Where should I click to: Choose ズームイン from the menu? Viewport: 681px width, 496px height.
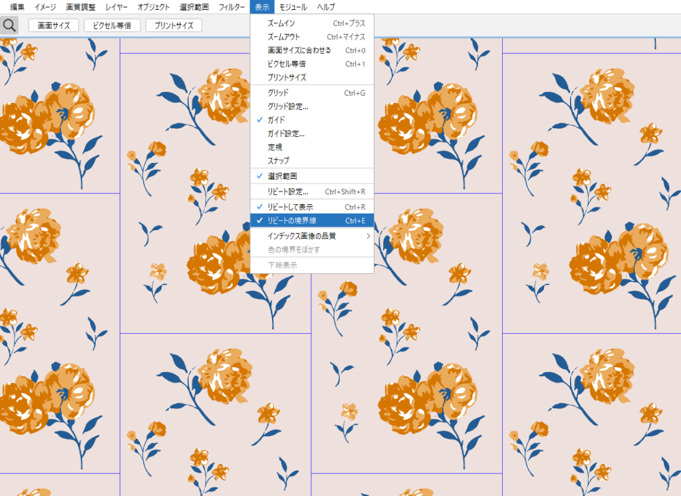312,23
